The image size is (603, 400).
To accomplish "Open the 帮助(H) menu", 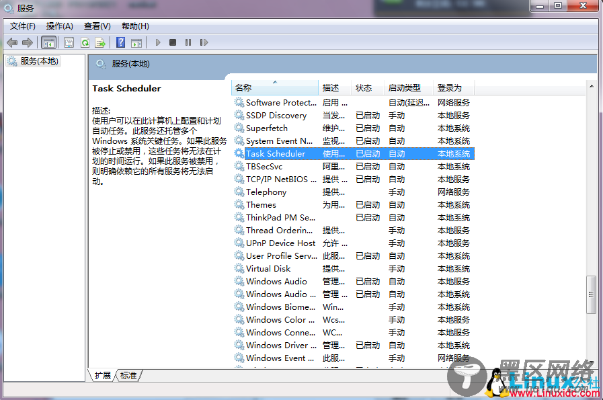I will pos(135,26).
